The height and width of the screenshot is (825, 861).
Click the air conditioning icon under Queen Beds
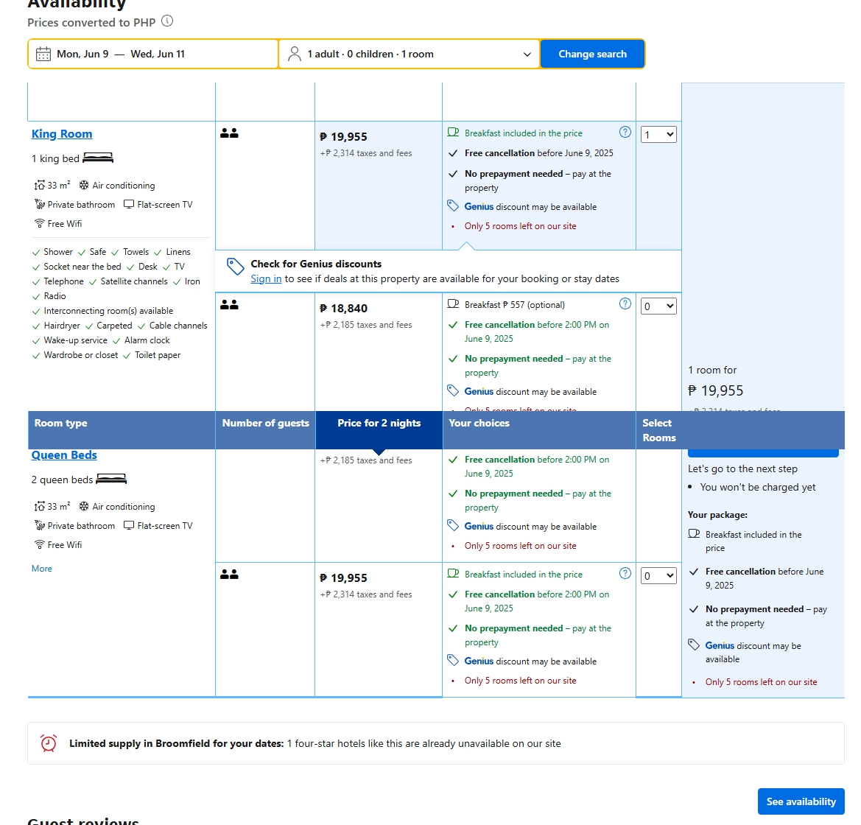click(84, 507)
